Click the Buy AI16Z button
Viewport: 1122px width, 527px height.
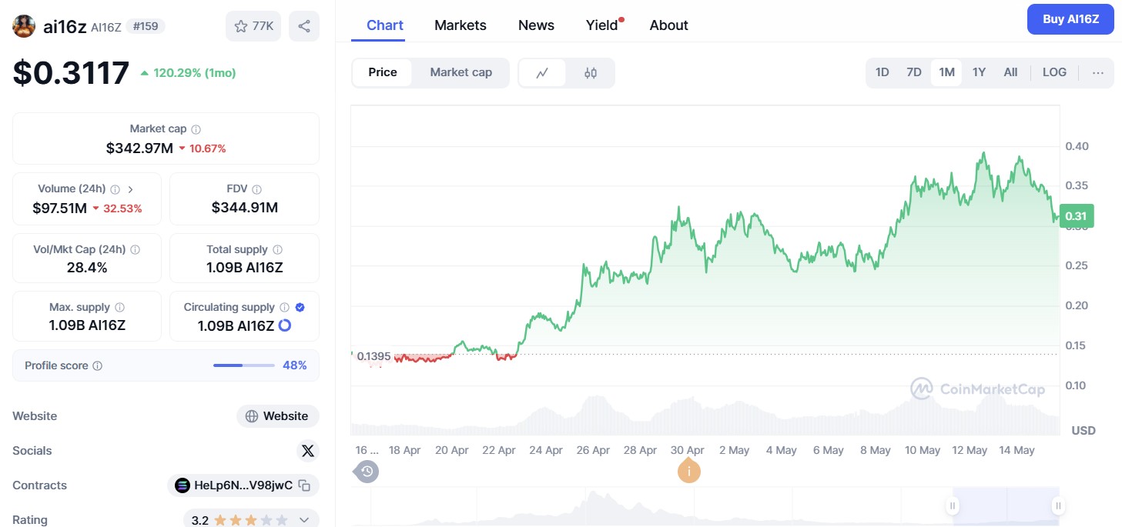point(1070,19)
